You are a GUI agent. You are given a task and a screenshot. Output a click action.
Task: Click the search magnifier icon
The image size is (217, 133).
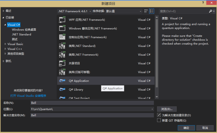click(x=210, y=11)
